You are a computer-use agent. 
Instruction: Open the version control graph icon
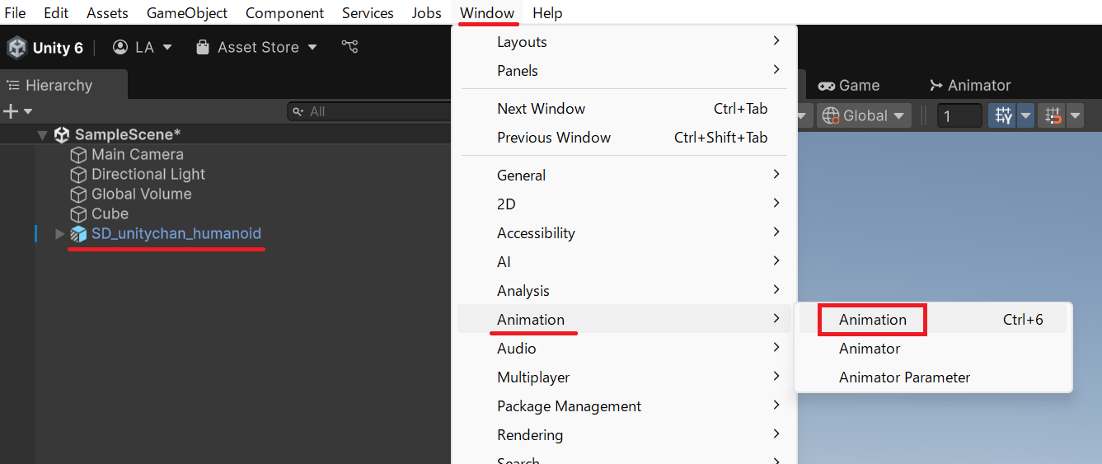[x=349, y=47]
